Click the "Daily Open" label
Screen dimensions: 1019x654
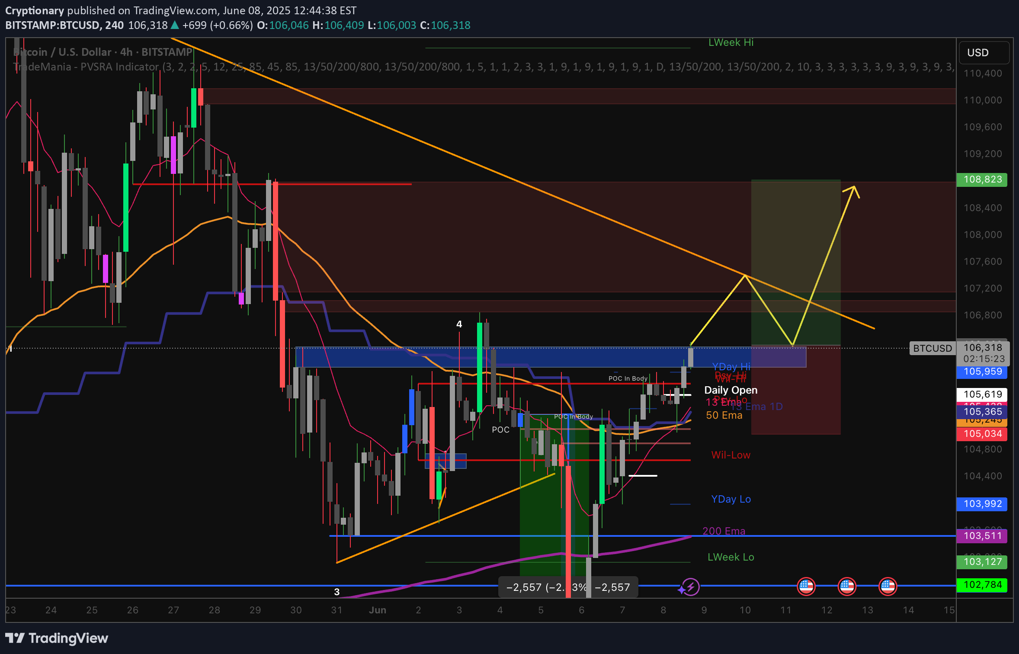tap(731, 390)
